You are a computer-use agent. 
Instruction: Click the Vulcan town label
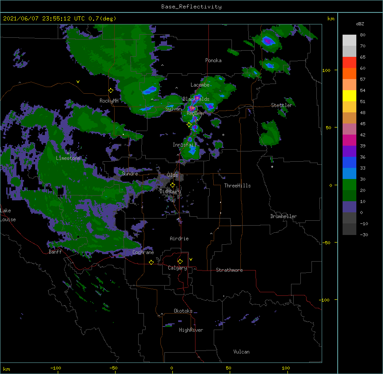(241, 352)
